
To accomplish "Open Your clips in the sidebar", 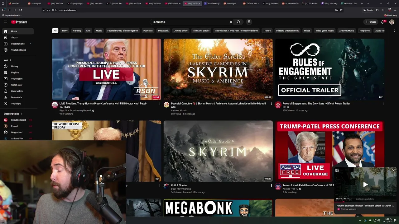I will [18, 104].
